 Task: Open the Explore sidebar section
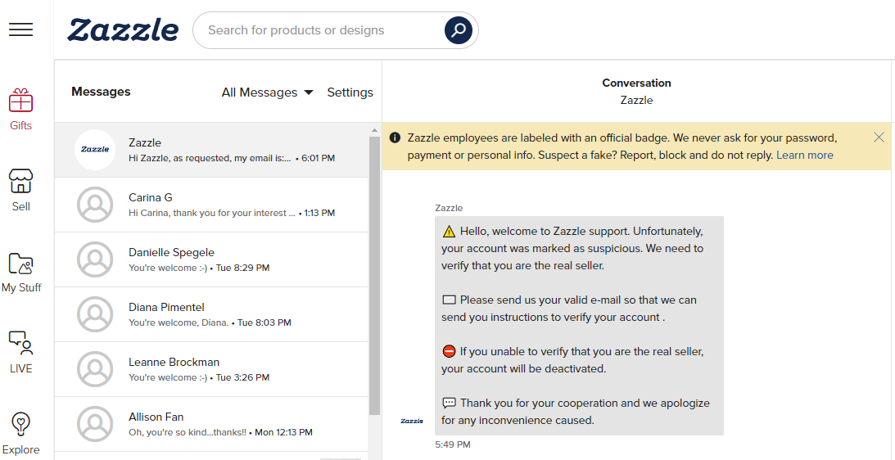pos(21,434)
